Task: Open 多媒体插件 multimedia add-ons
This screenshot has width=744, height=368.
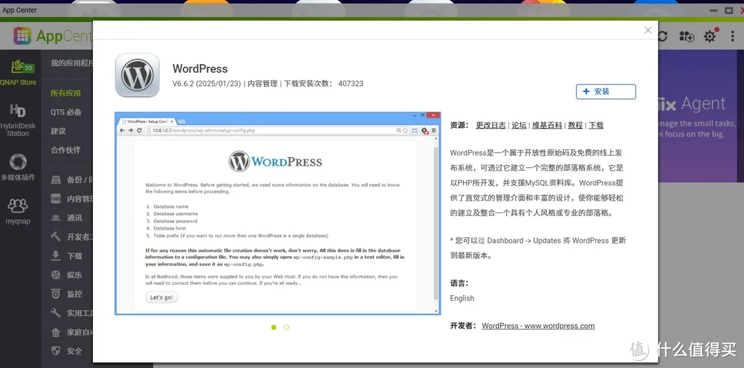Action: click(x=18, y=167)
